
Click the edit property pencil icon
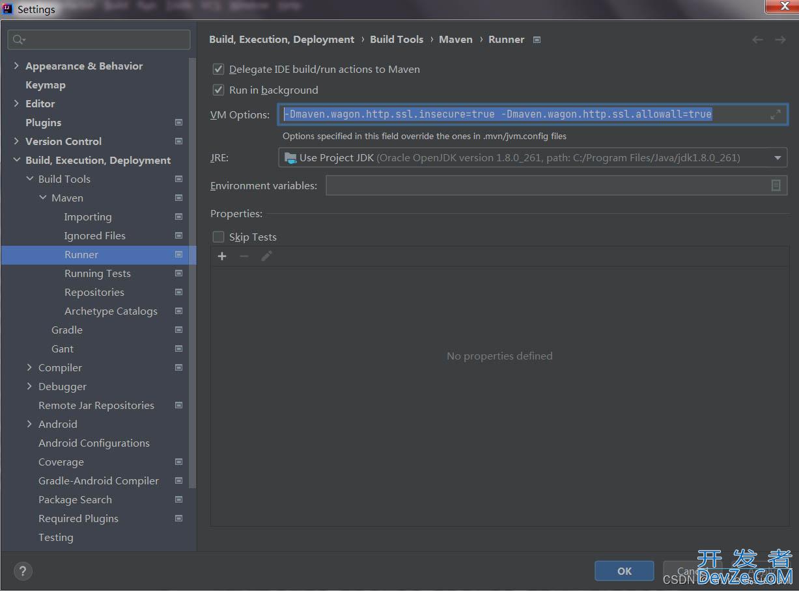click(266, 256)
